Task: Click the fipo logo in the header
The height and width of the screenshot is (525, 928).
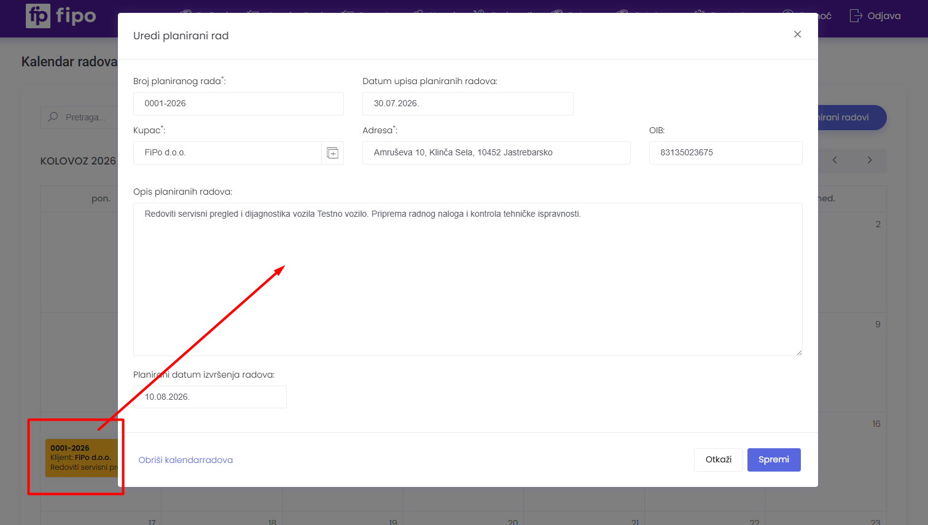Action: (x=61, y=16)
